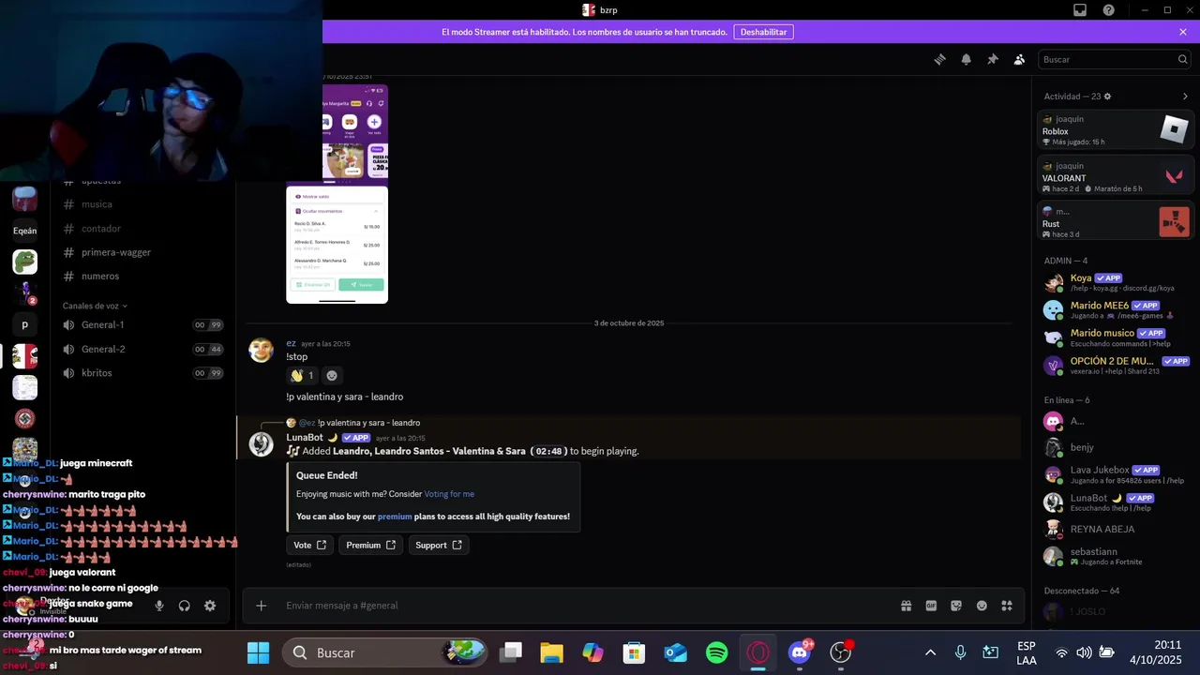Open Discord help icon in title bar
1200x675 pixels.
[x=1109, y=10]
